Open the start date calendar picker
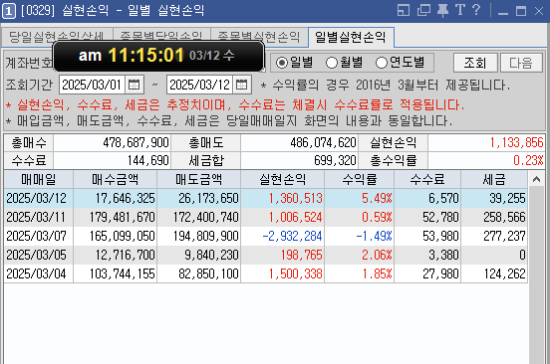 pos(134,85)
